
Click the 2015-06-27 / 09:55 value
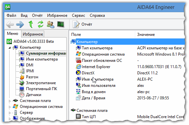[x=153, y=98]
